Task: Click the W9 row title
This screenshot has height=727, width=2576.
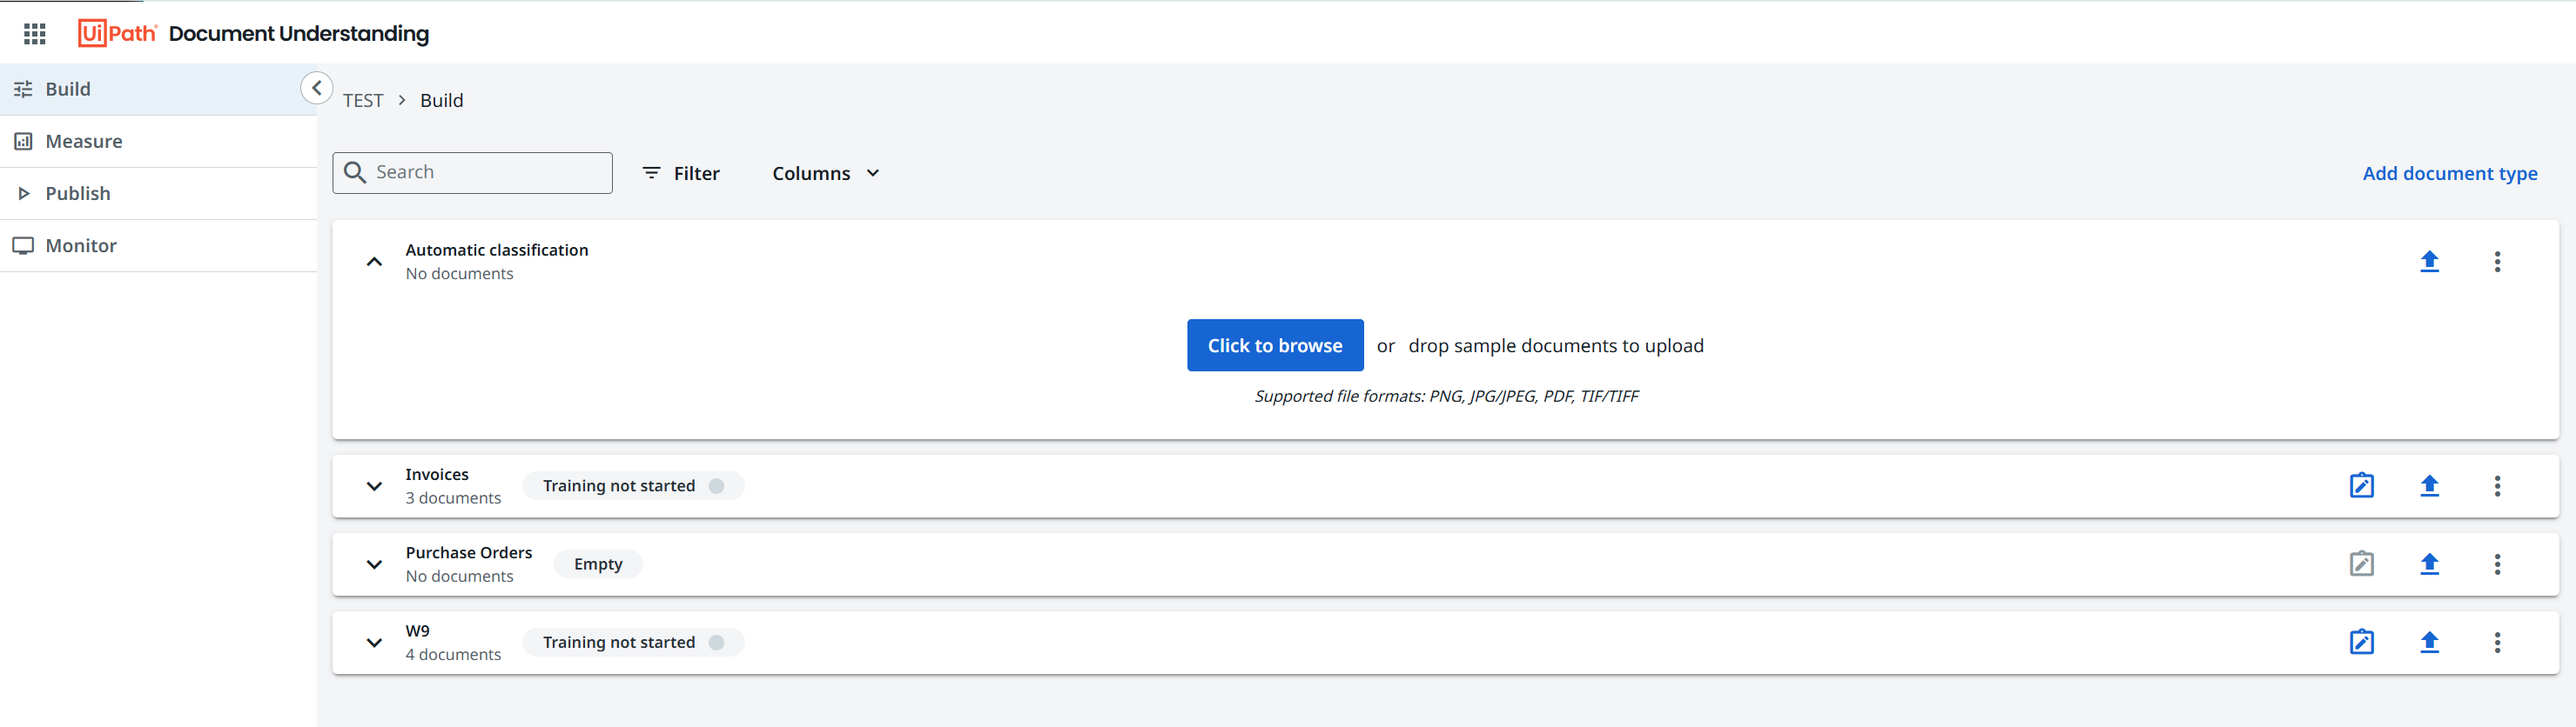Action: (x=417, y=630)
